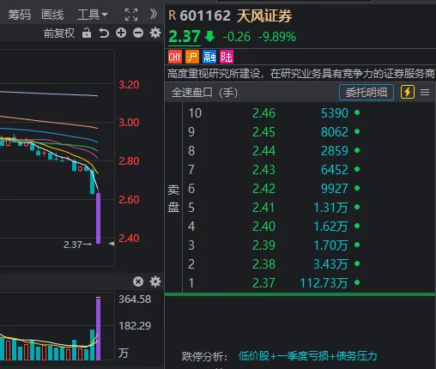Screen dimensions: 436x369
Task: Select 前复权 price adjustment option
Action: pos(59,33)
